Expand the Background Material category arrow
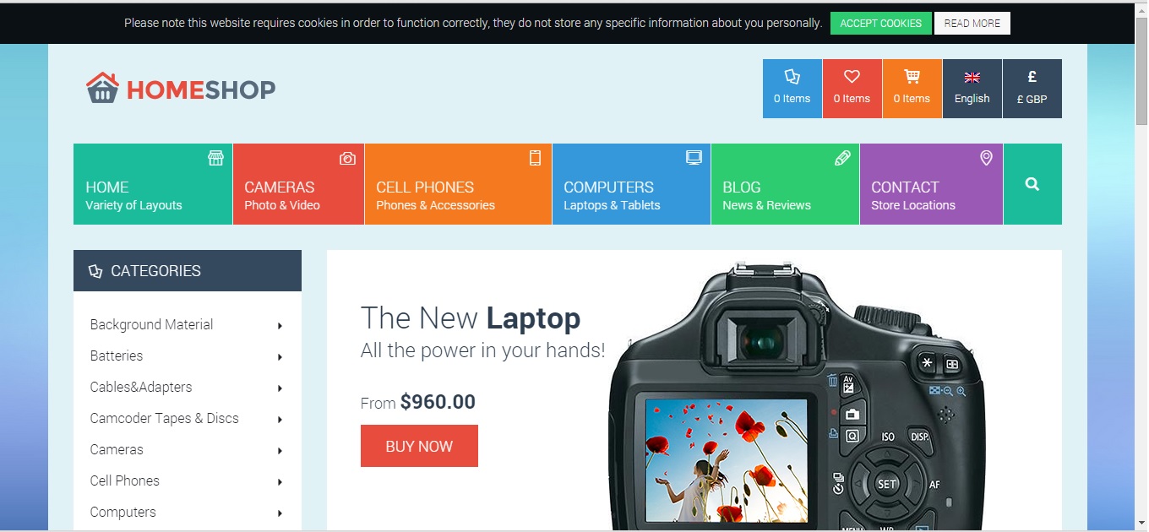The image size is (1149, 532). coord(280,326)
